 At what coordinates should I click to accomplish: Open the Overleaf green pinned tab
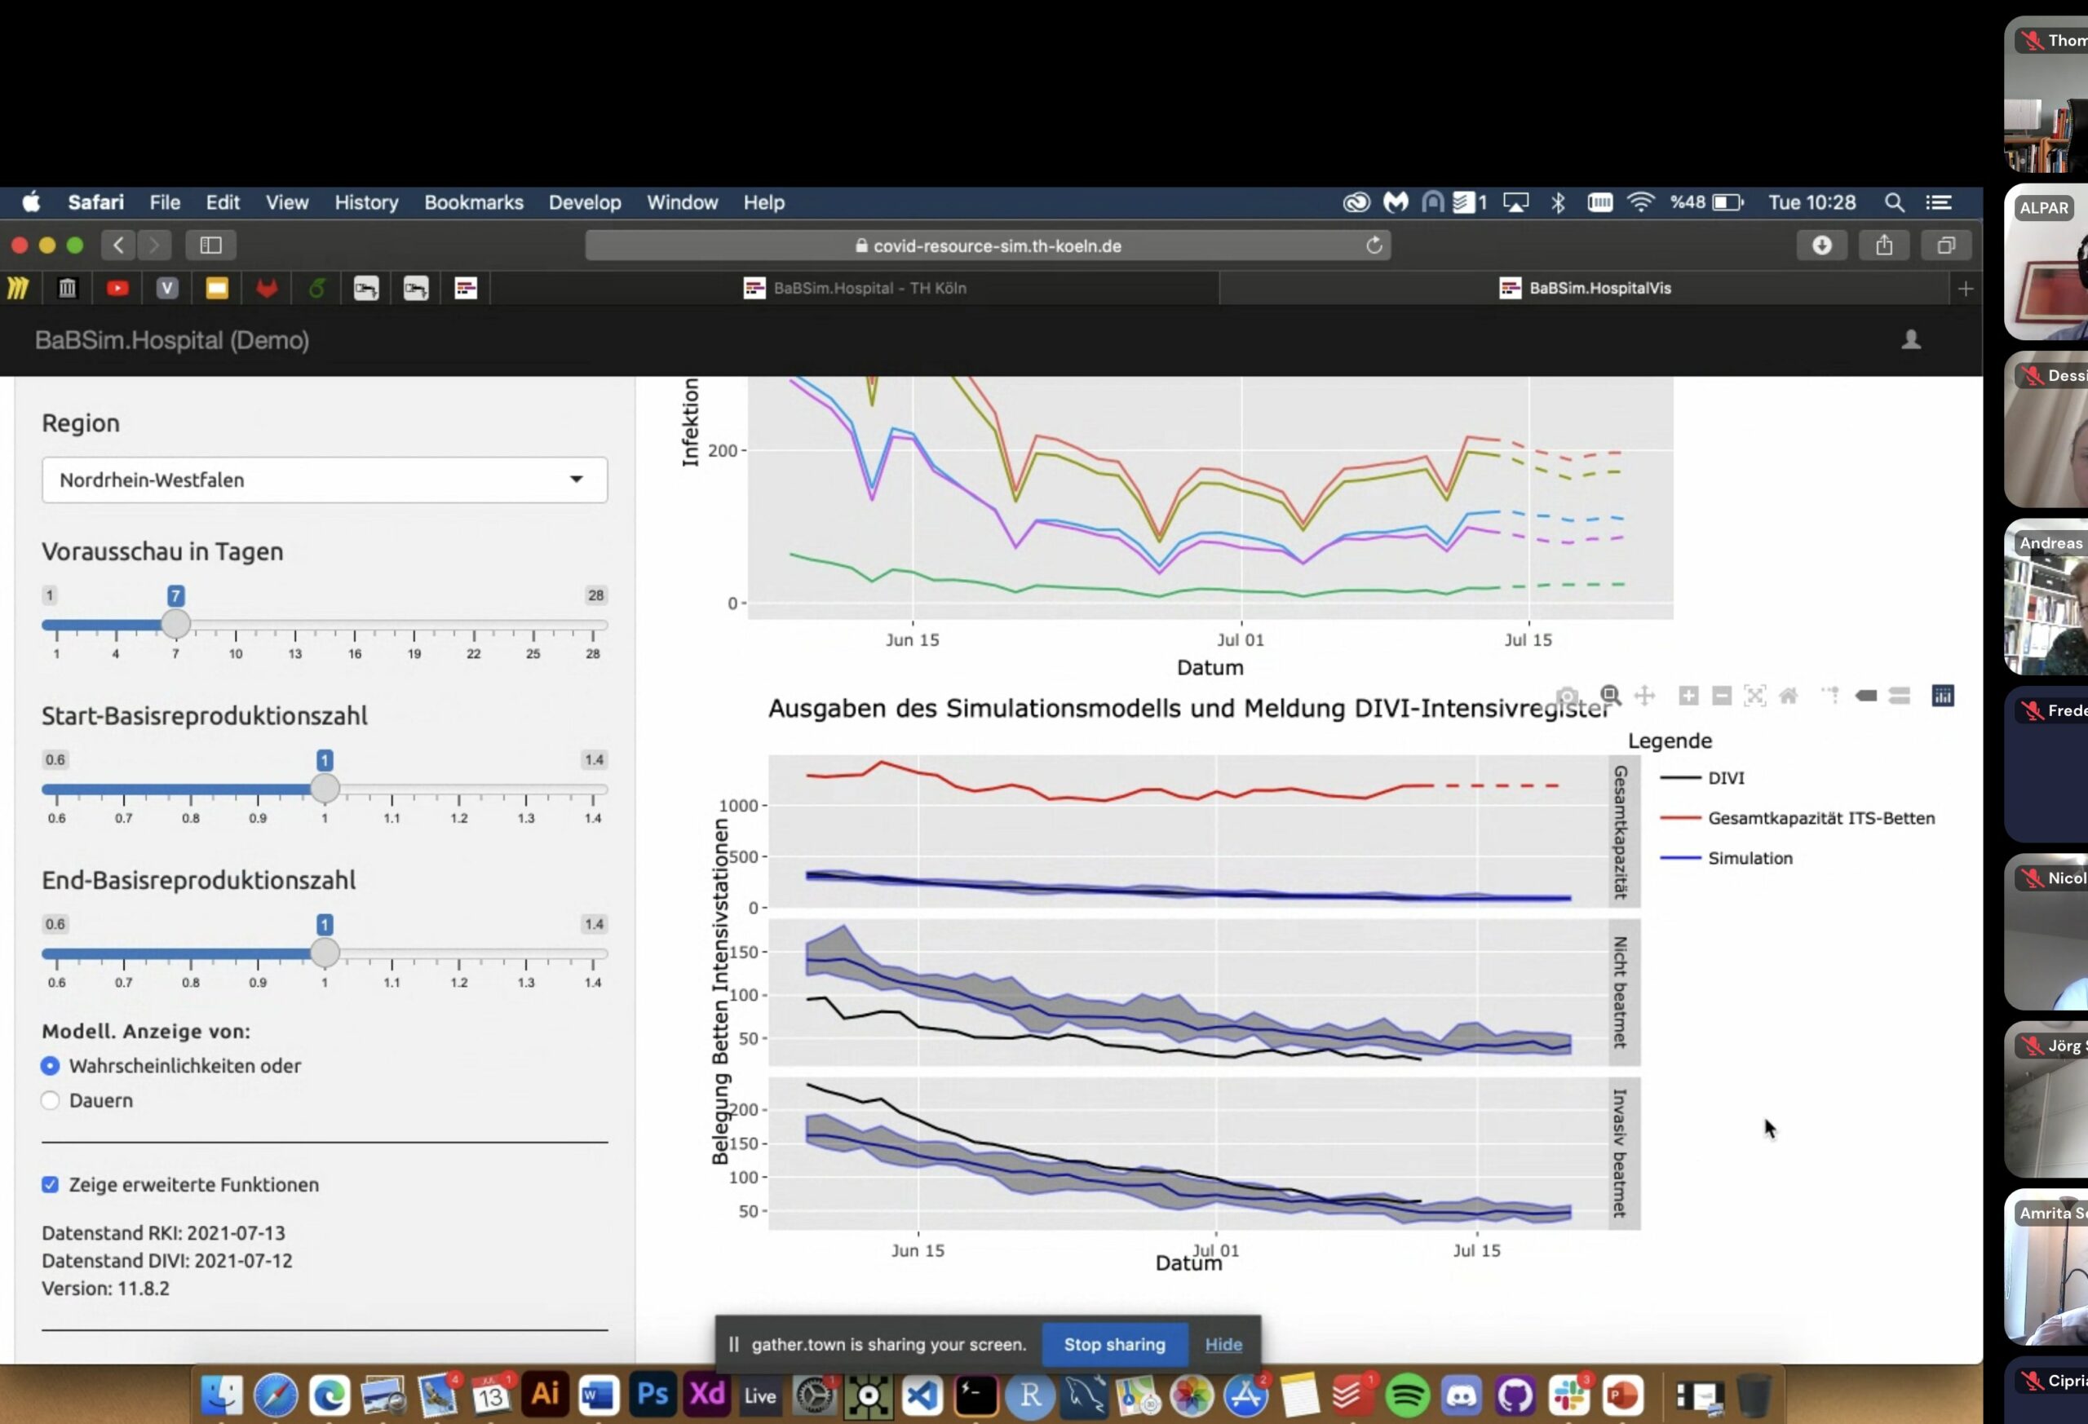316,289
